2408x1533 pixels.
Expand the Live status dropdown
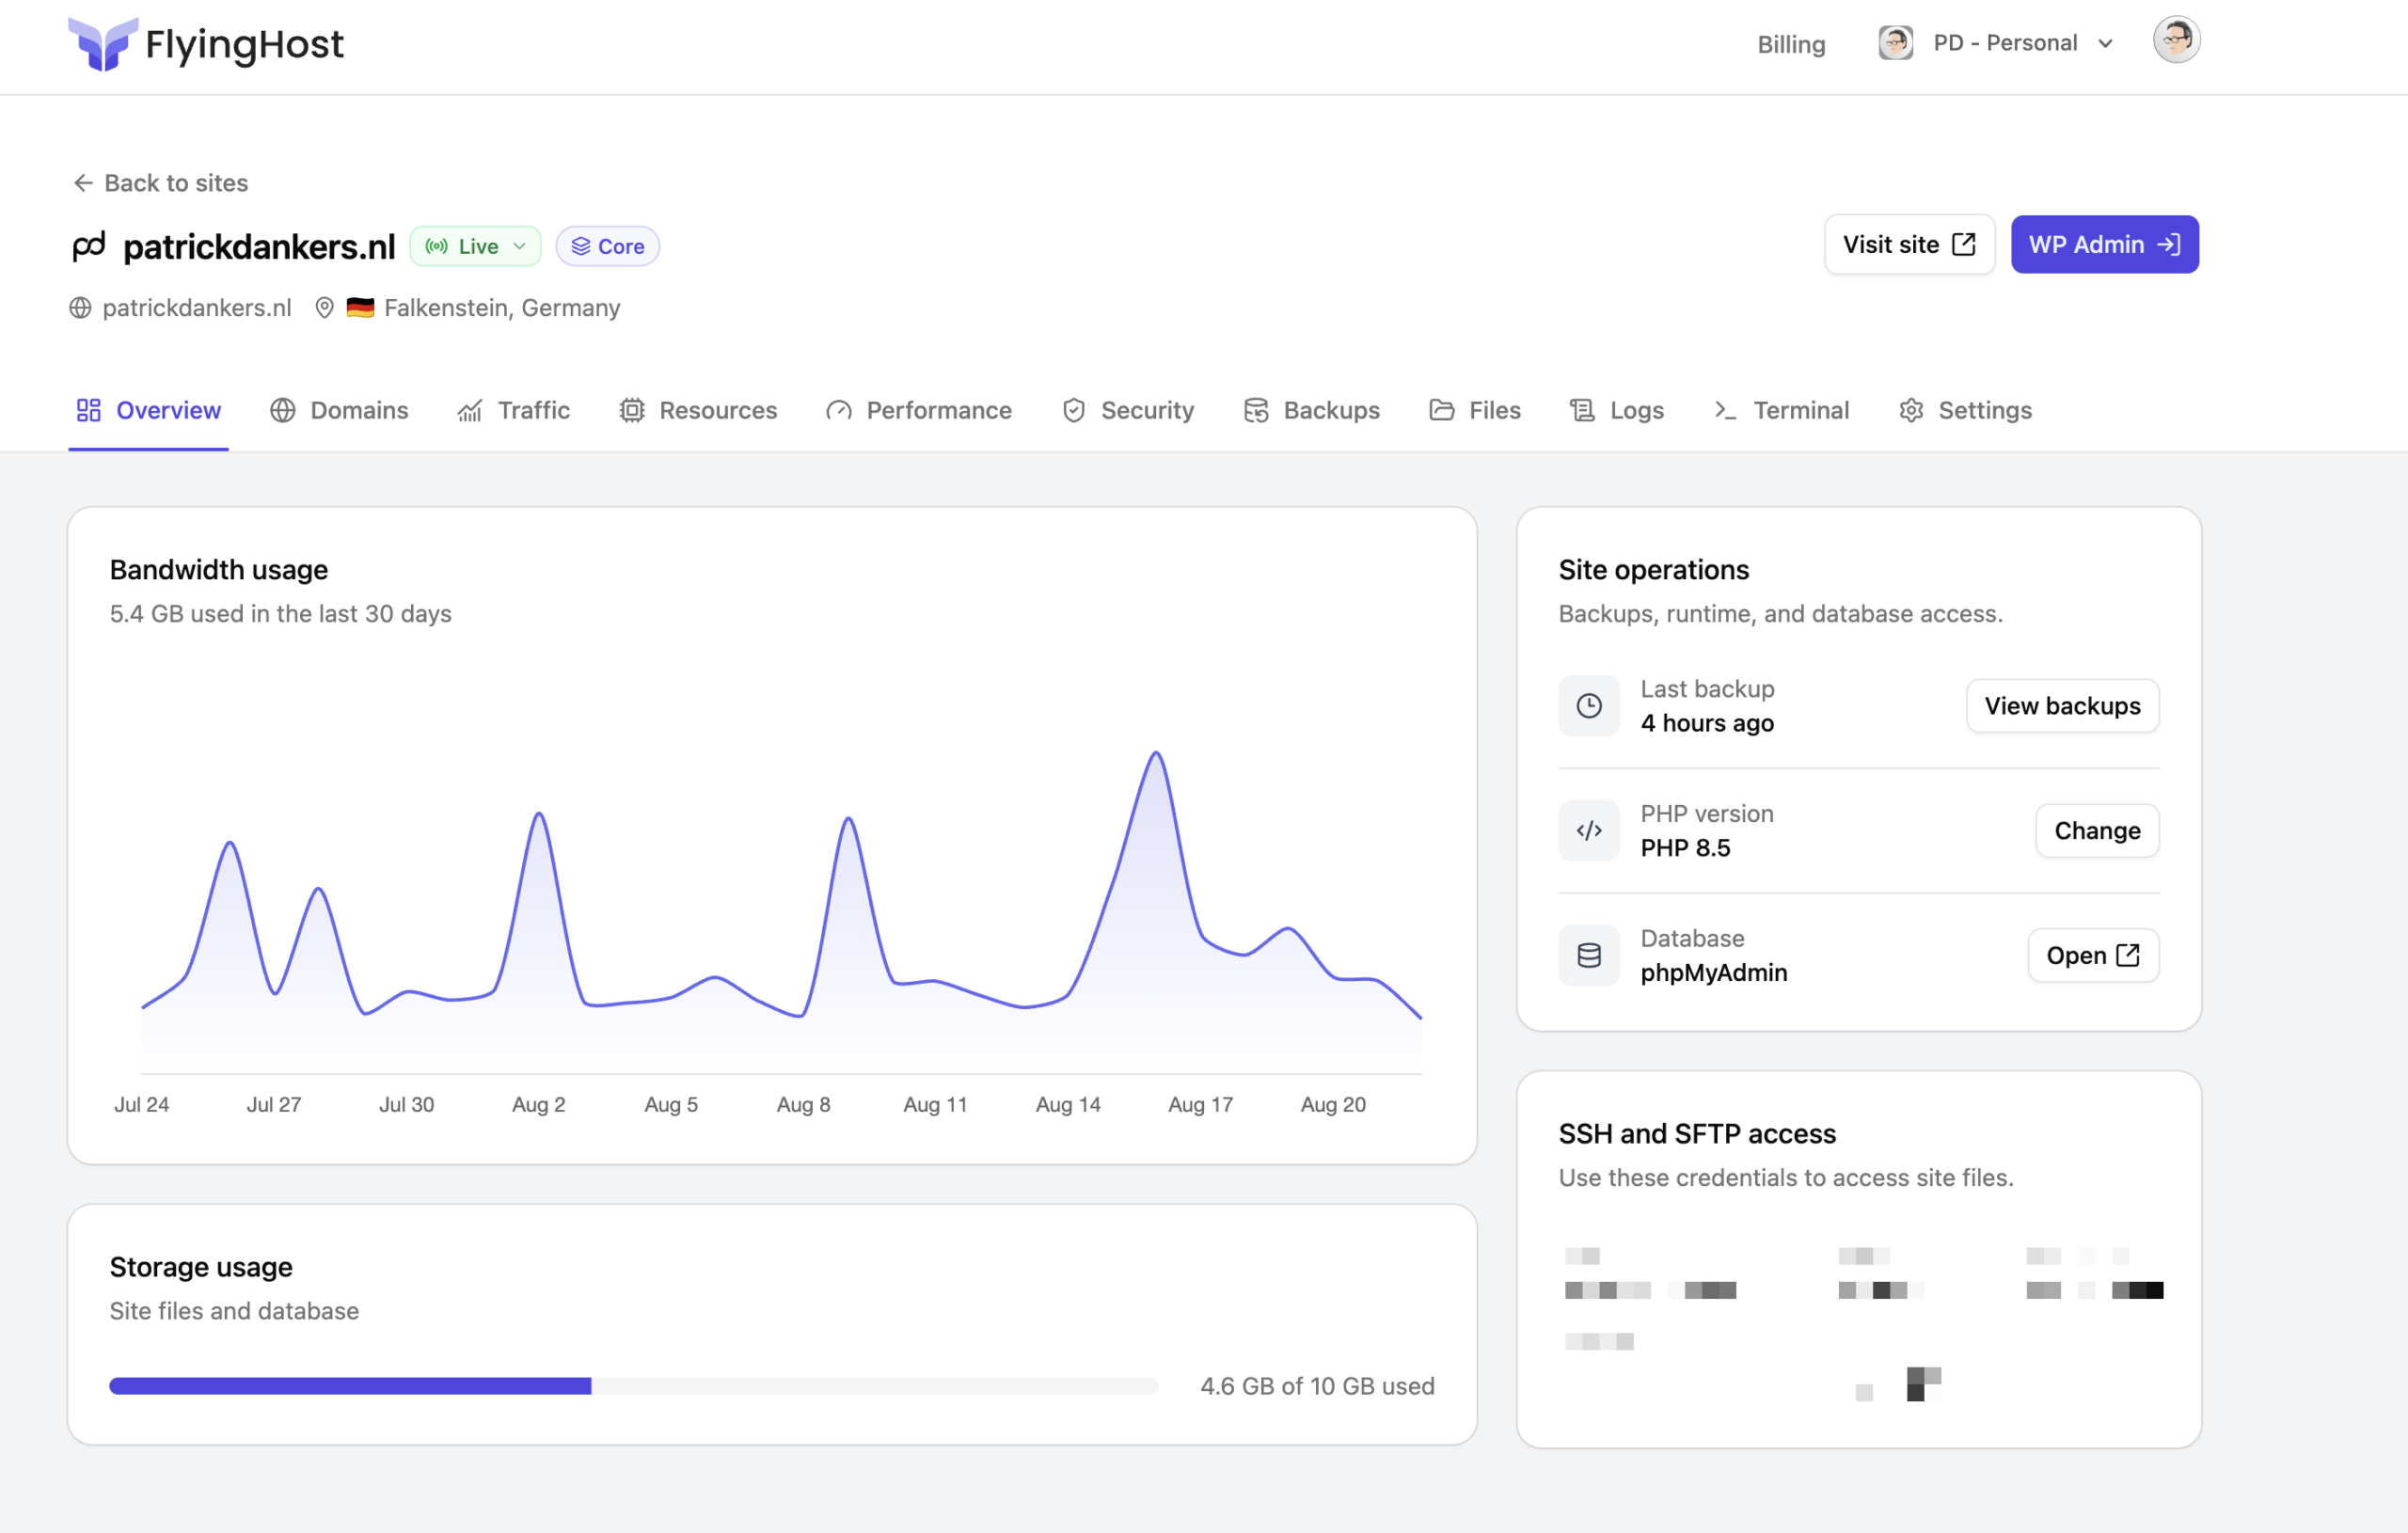click(476, 246)
